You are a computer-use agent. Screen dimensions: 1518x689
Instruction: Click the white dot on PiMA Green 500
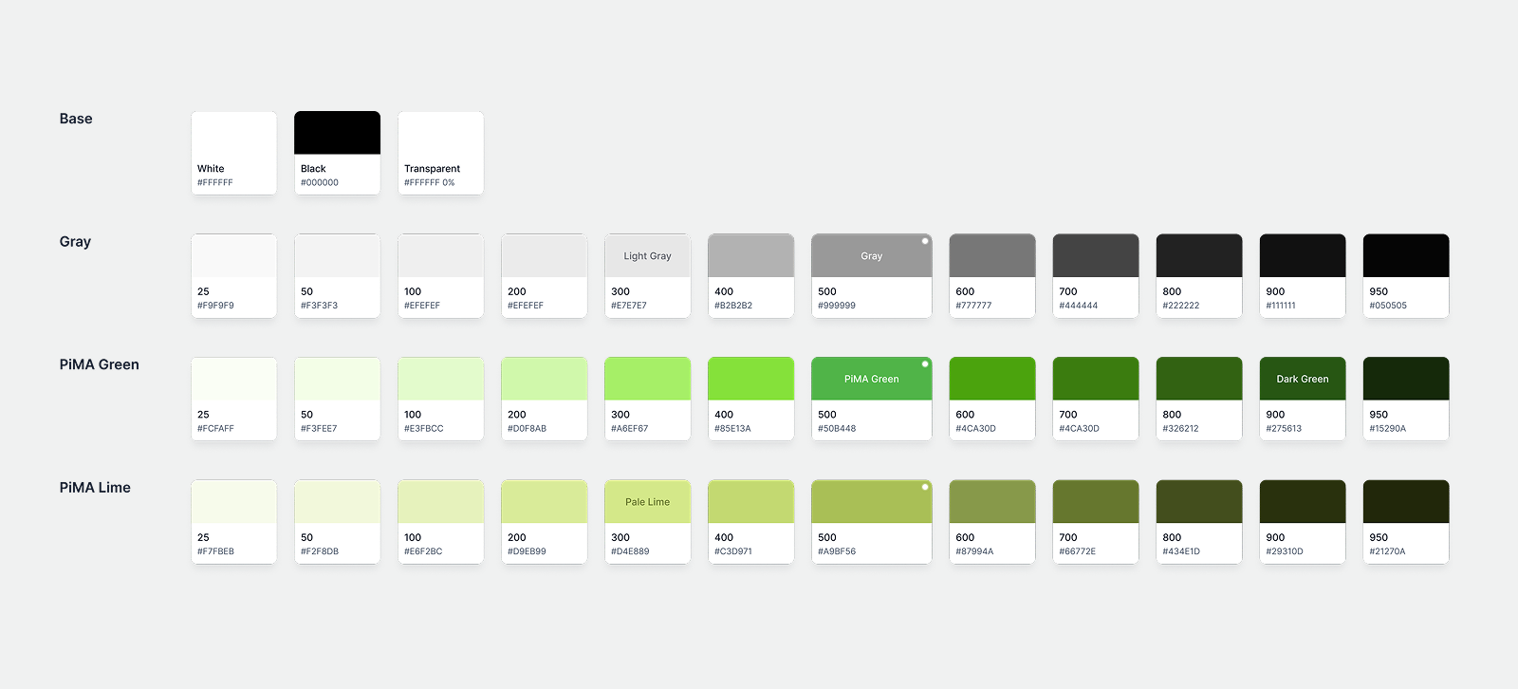[x=925, y=363]
